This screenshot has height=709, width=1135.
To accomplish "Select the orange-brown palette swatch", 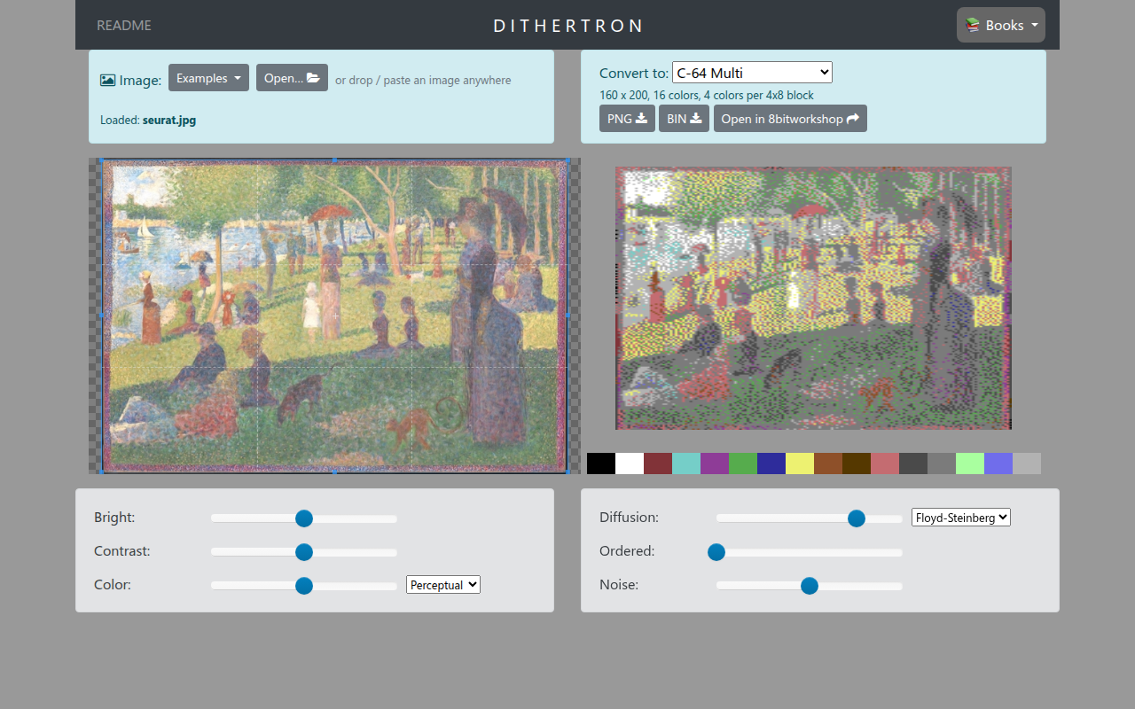I will pyautogui.click(x=828, y=464).
